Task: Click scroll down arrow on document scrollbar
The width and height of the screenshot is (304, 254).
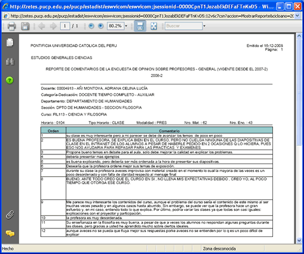Action: click(299, 241)
